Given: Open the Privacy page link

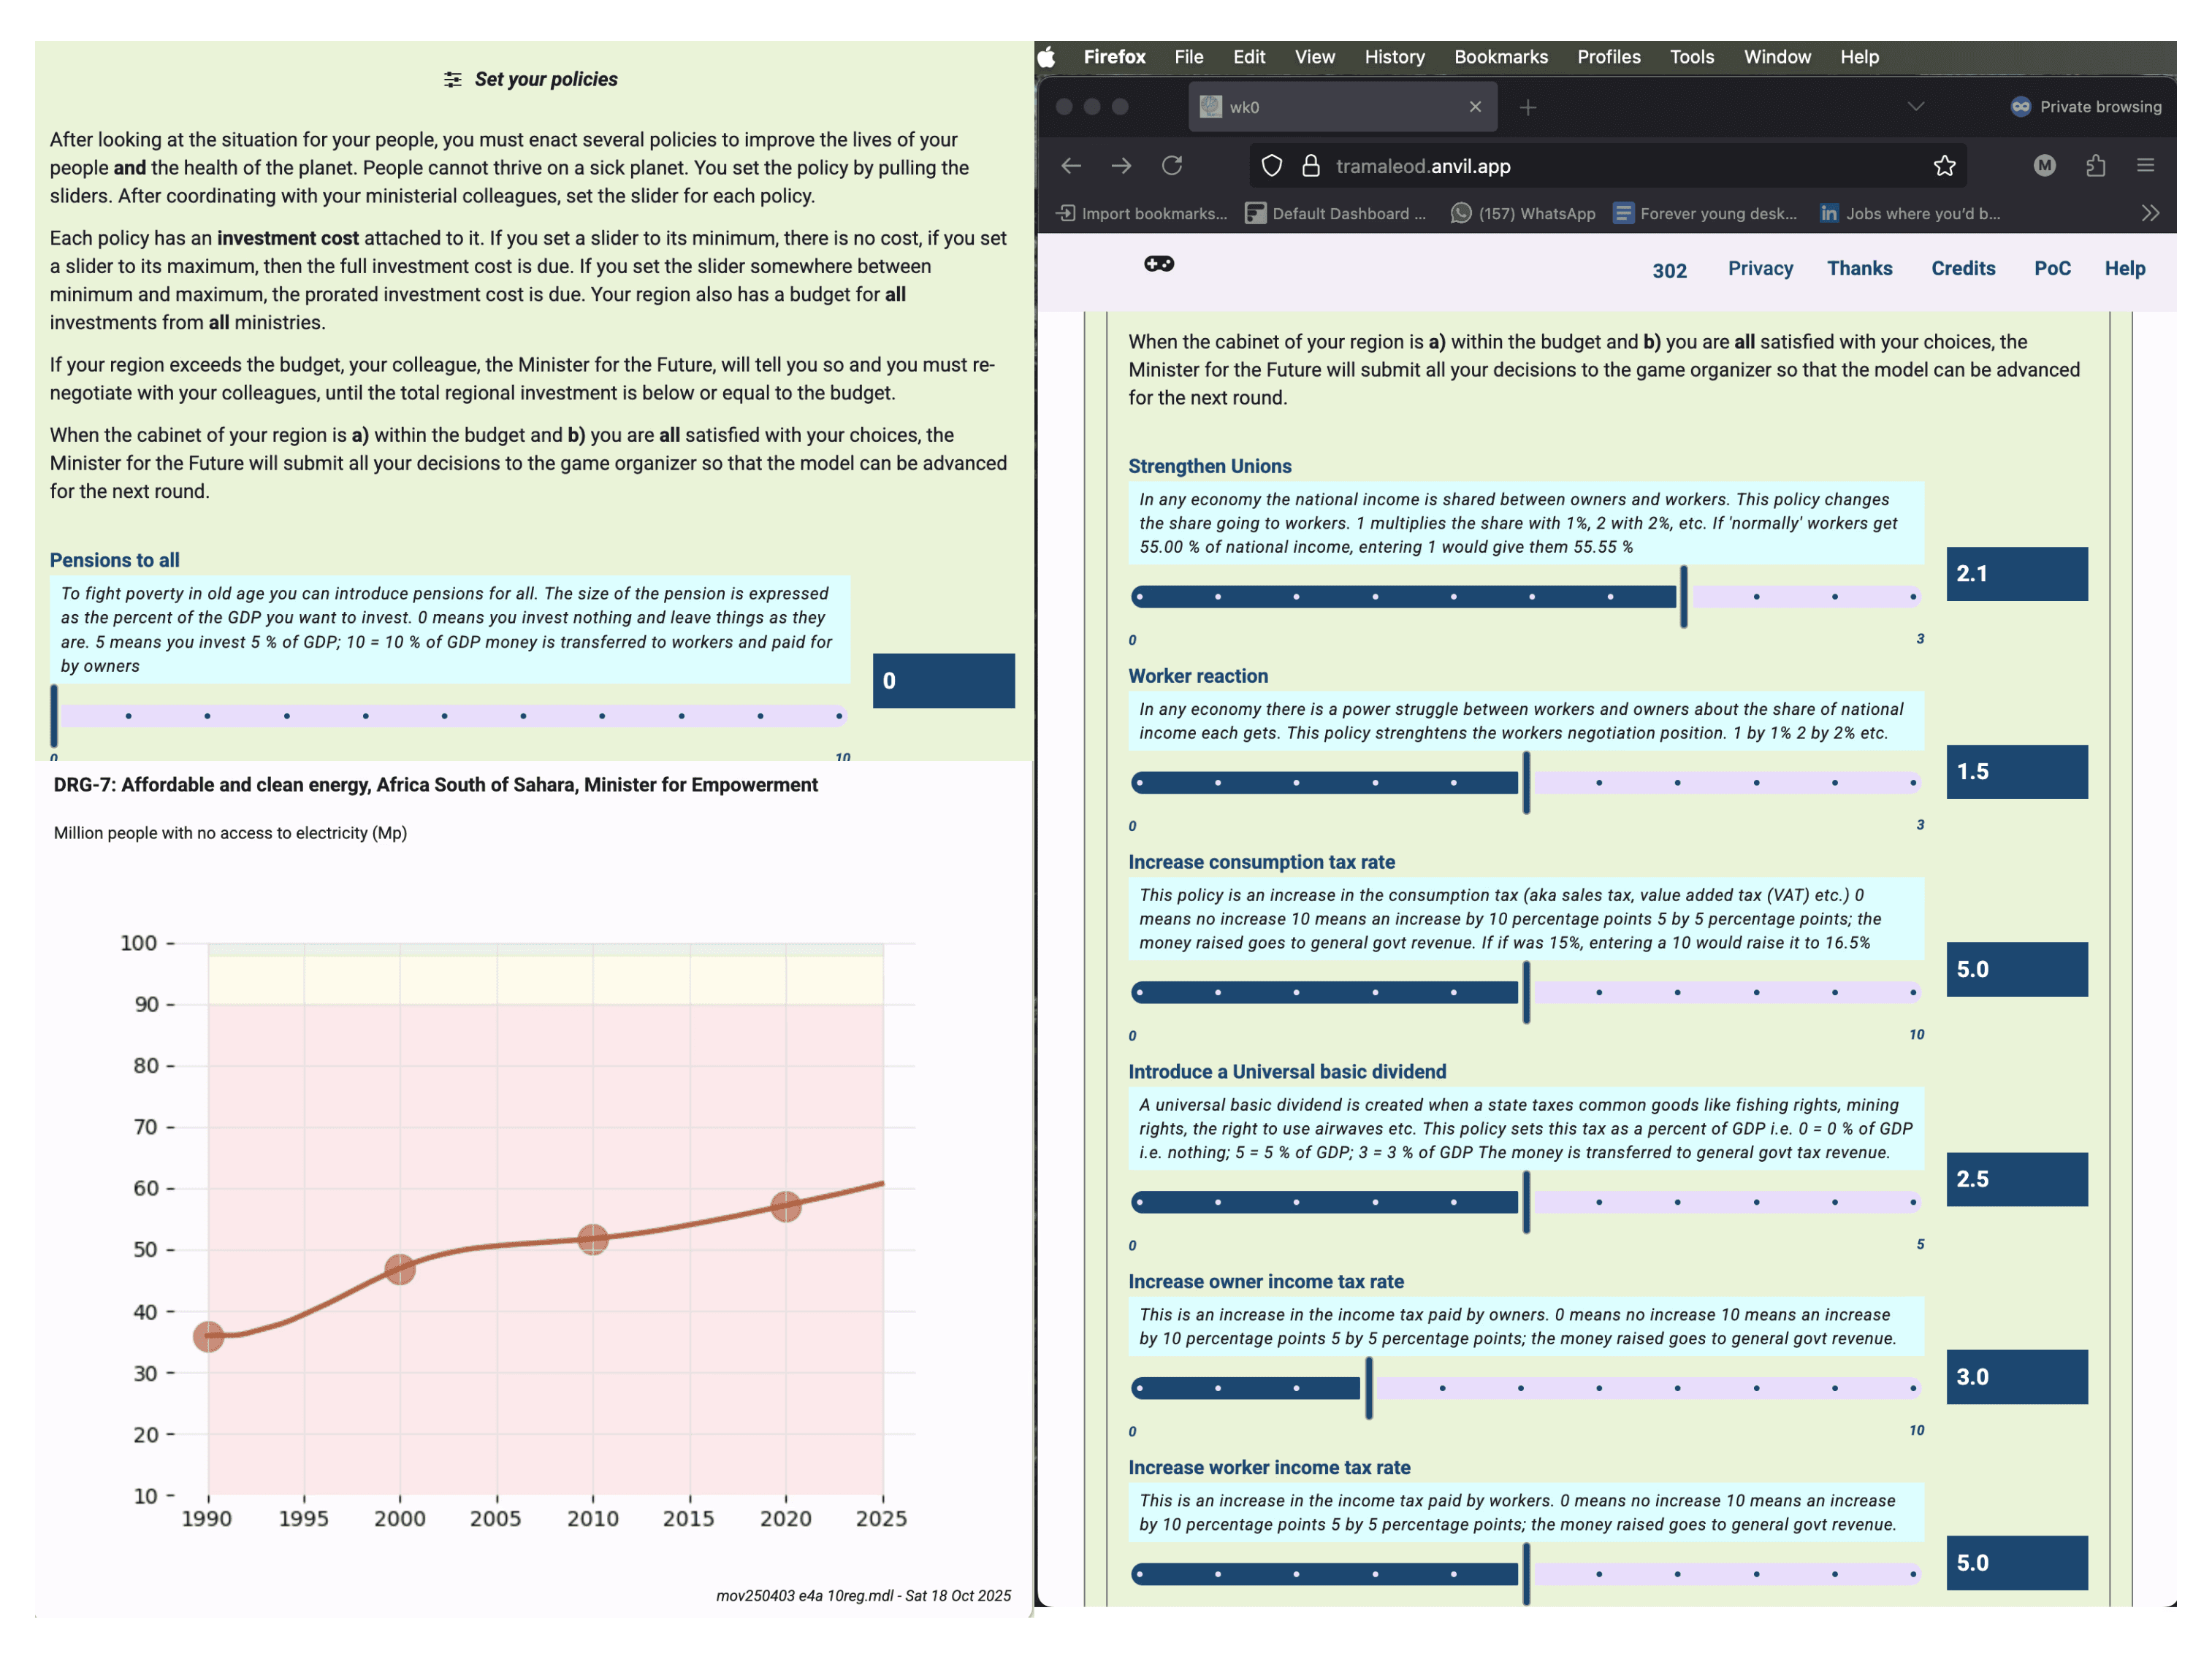Looking at the screenshot, I should pos(1760,268).
